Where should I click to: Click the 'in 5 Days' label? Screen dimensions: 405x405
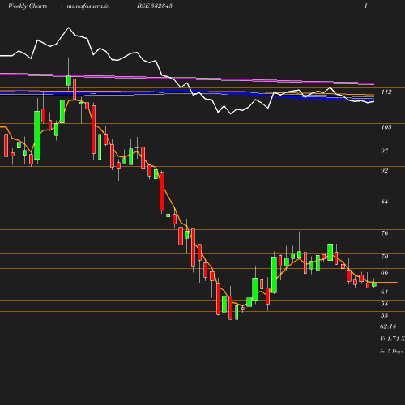391,352
